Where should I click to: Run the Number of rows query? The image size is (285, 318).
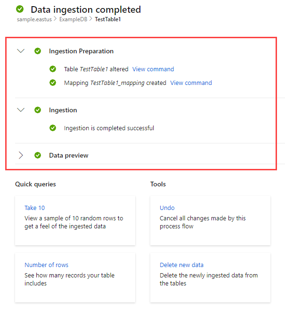pyautogui.click(x=46, y=265)
